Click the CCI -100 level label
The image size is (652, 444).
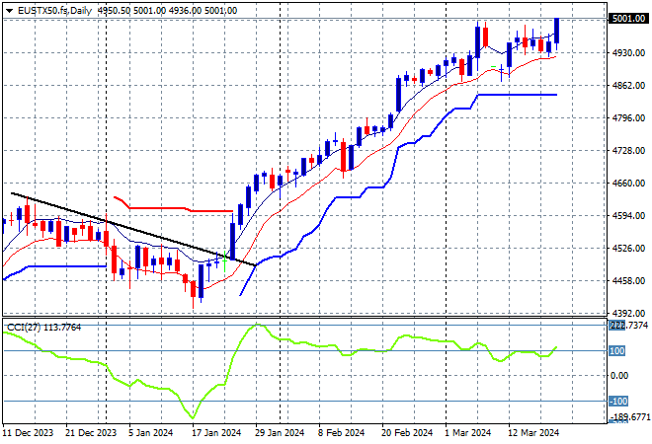click(616, 402)
